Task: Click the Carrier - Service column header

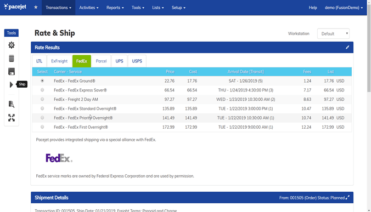Action: (68, 72)
